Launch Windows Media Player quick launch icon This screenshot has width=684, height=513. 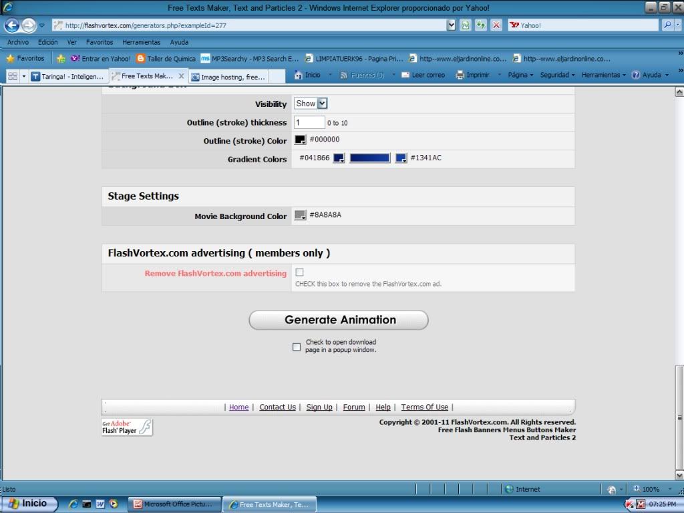[x=114, y=504]
